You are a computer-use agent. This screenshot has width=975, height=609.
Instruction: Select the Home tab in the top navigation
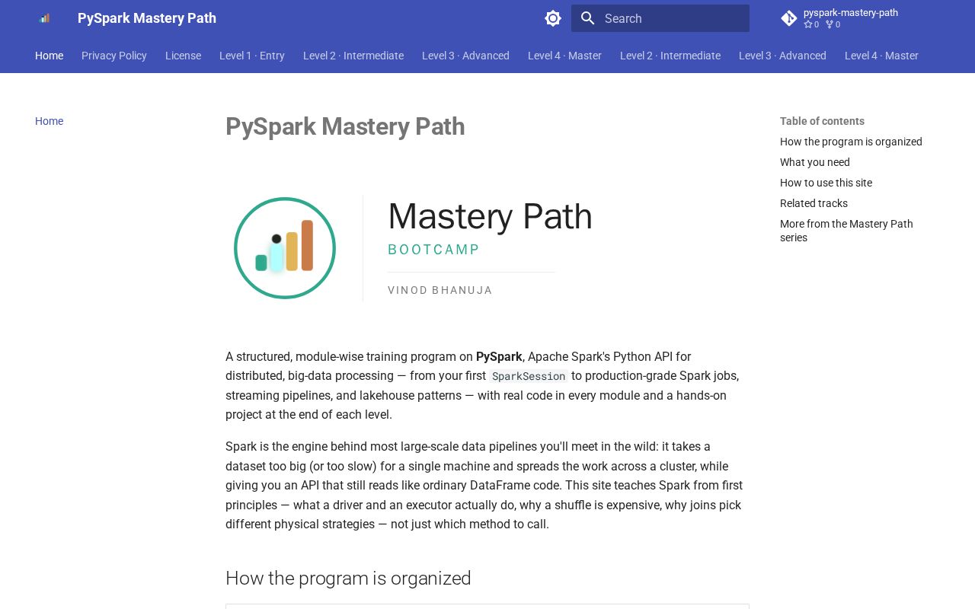[x=50, y=56]
